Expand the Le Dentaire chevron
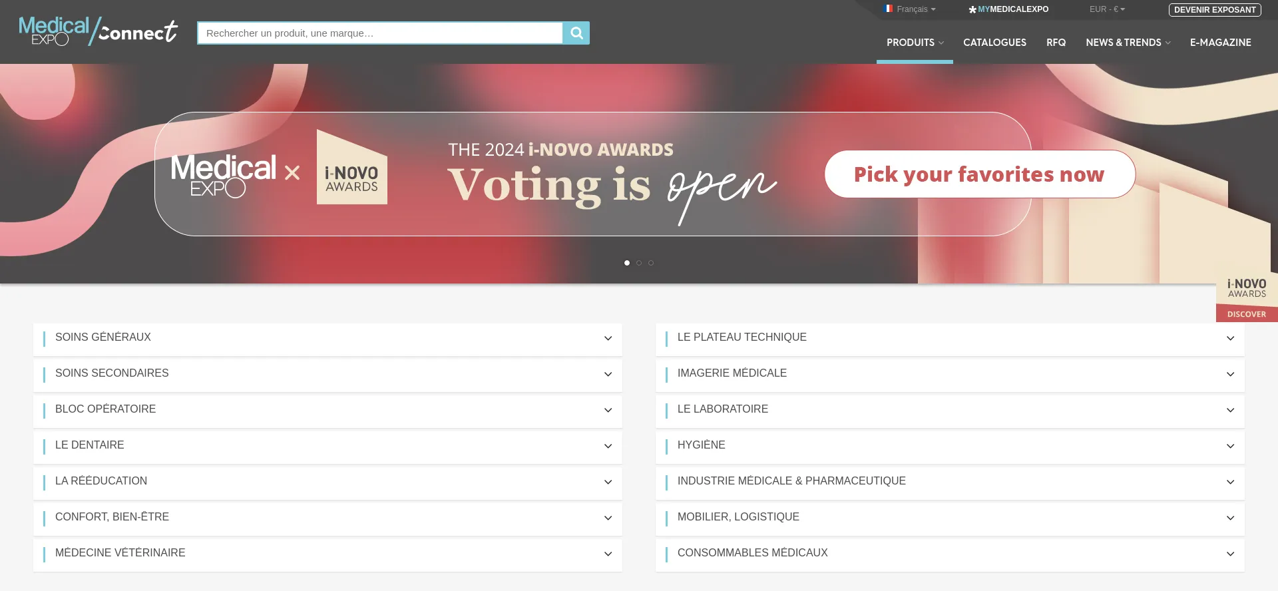Viewport: 1278px width, 591px height. point(608,446)
